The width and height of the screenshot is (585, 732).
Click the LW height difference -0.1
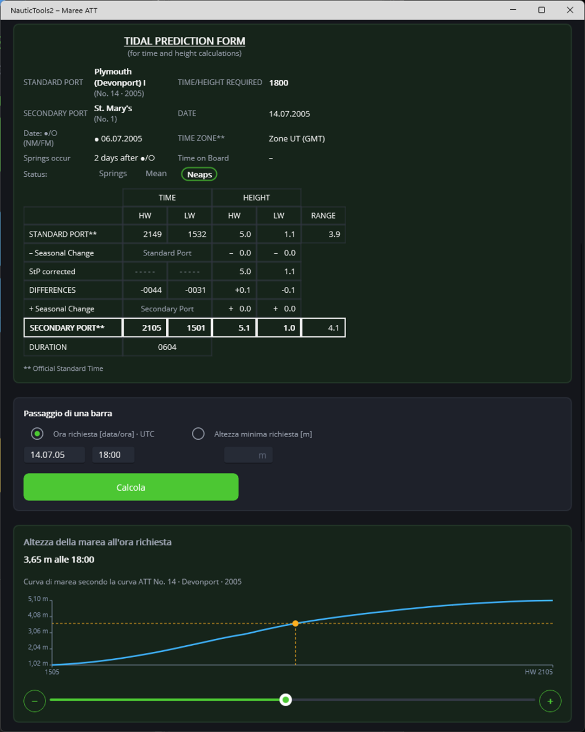coord(288,290)
